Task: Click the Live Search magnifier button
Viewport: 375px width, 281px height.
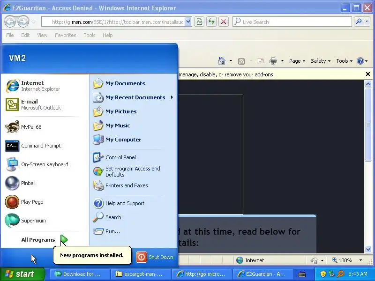Action: tap(359, 22)
